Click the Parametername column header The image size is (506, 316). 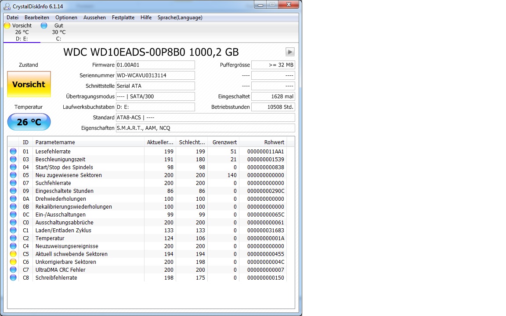(88, 142)
